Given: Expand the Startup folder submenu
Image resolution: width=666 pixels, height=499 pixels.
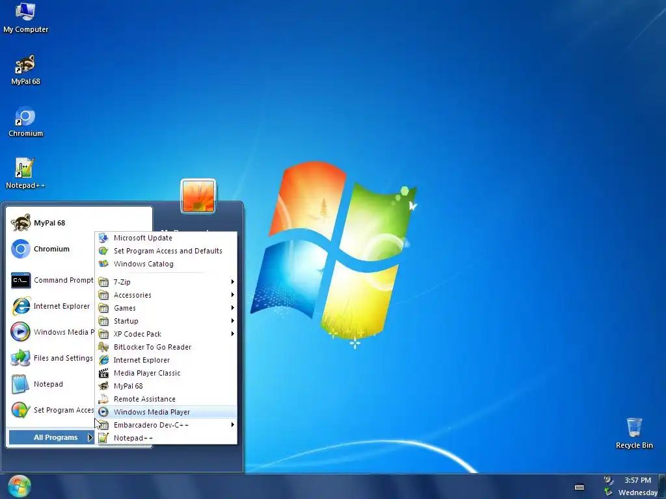Looking at the screenshot, I should point(166,321).
